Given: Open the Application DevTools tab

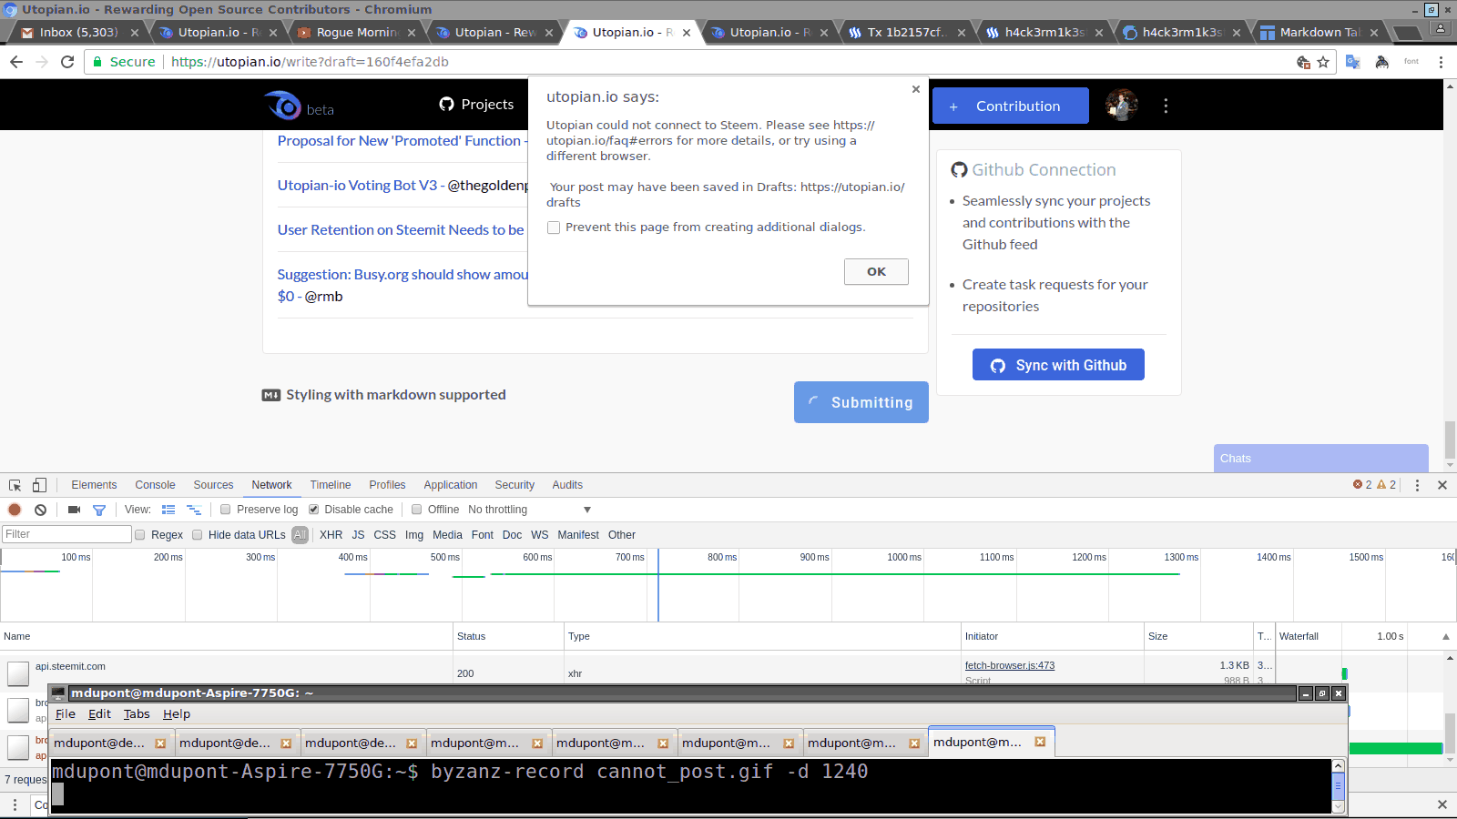Looking at the screenshot, I should pyautogui.click(x=451, y=485).
